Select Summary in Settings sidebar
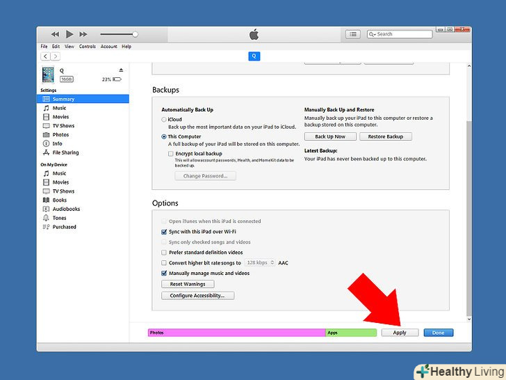 83,99
